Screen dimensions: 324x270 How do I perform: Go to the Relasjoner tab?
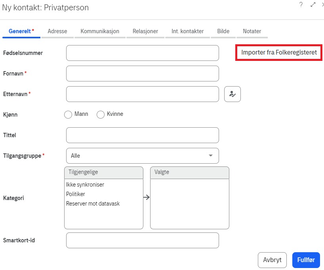[x=145, y=31]
